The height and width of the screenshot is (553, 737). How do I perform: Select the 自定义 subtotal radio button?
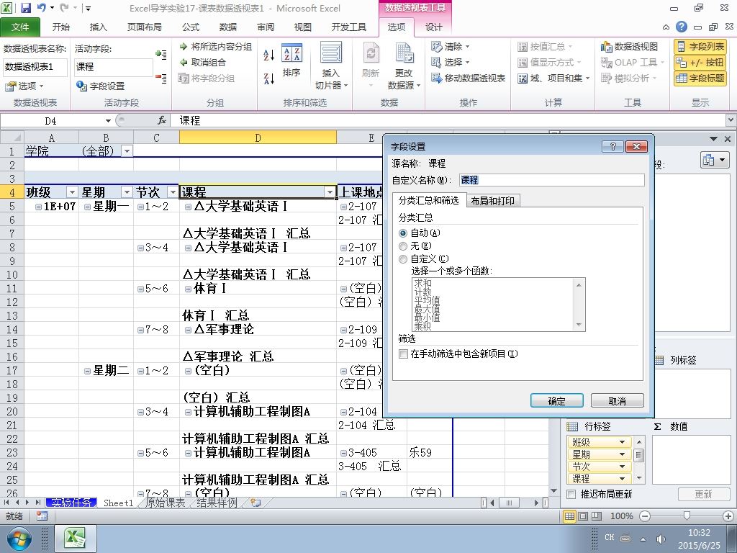403,259
